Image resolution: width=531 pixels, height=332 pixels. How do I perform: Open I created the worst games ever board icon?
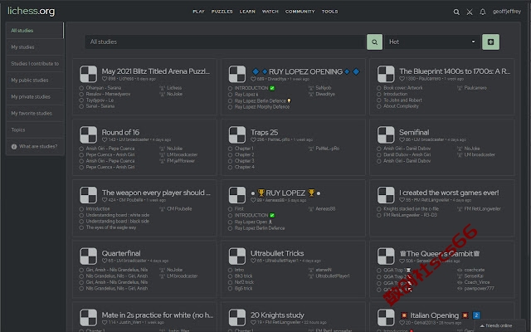pyautogui.click(x=386, y=196)
